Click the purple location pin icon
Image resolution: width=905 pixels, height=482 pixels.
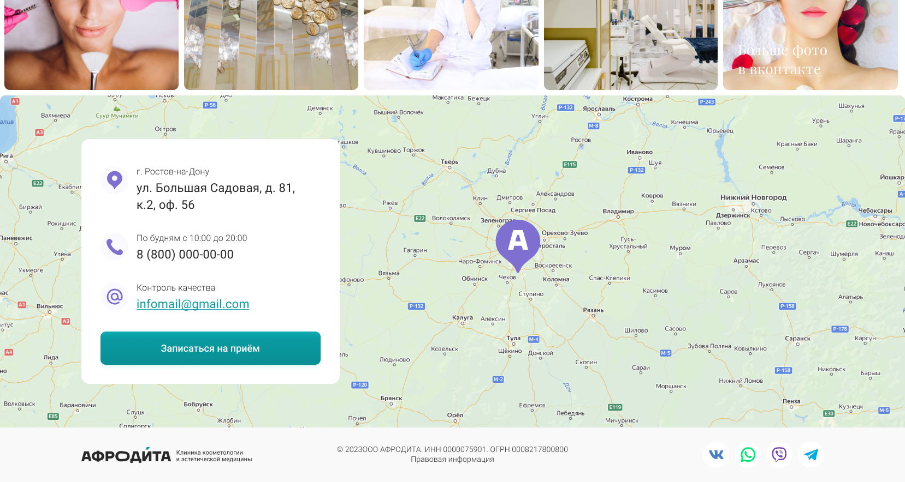point(115,180)
